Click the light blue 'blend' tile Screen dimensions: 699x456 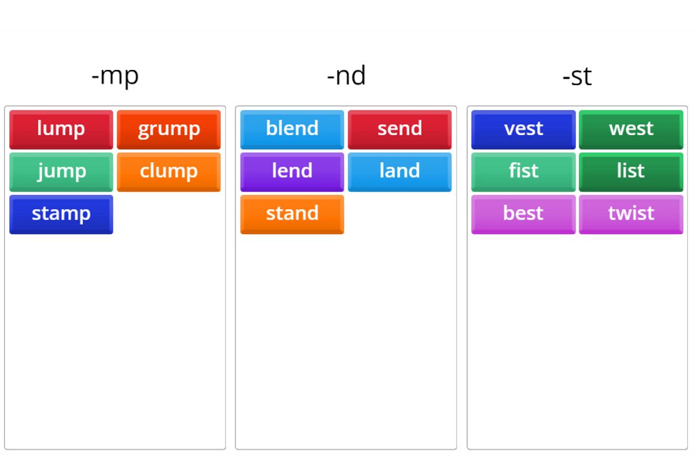(x=292, y=129)
